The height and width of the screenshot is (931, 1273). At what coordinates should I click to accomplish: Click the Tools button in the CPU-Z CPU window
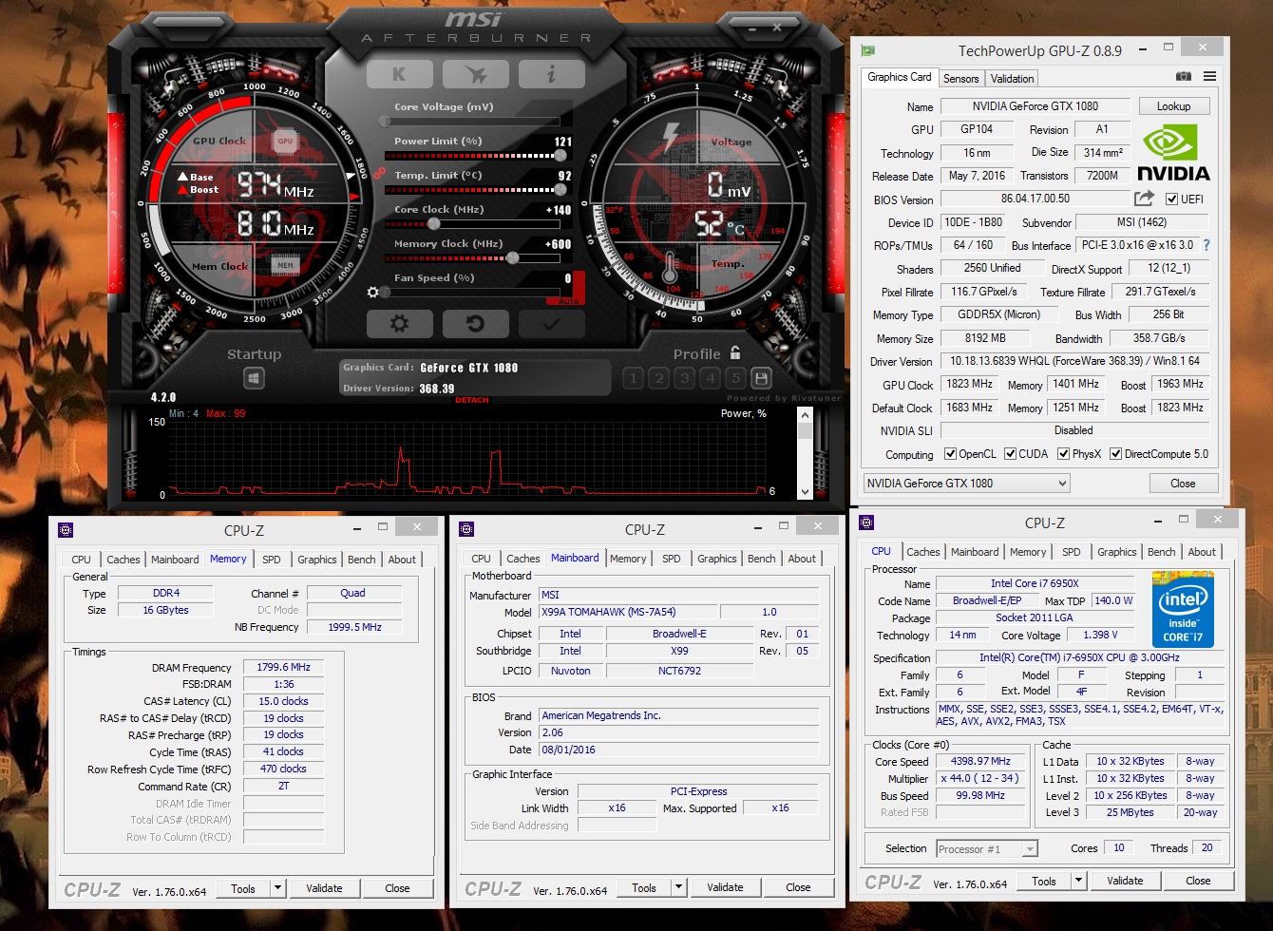pyautogui.click(x=1044, y=881)
